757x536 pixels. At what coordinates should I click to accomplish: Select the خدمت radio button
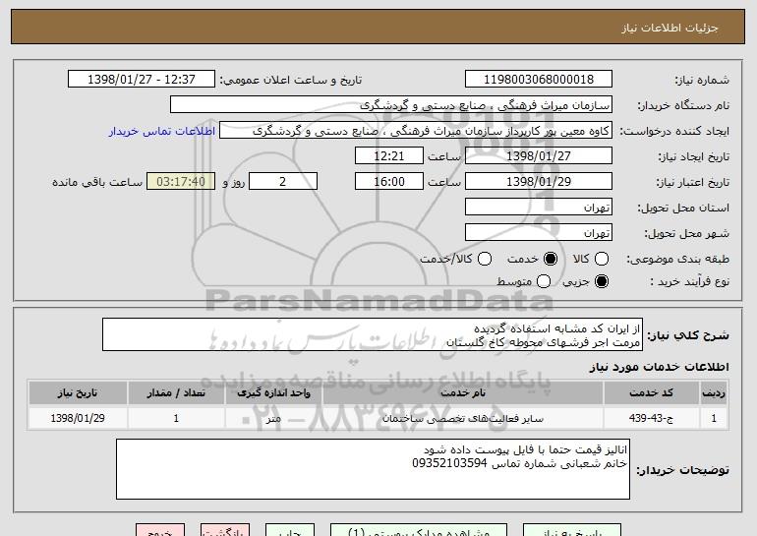[x=551, y=259]
